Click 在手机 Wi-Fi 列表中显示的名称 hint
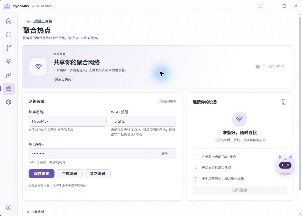The image size is (302, 216). 51,130
